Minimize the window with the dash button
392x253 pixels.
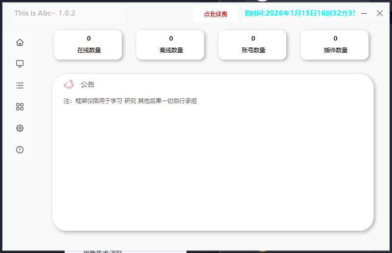point(364,13)
